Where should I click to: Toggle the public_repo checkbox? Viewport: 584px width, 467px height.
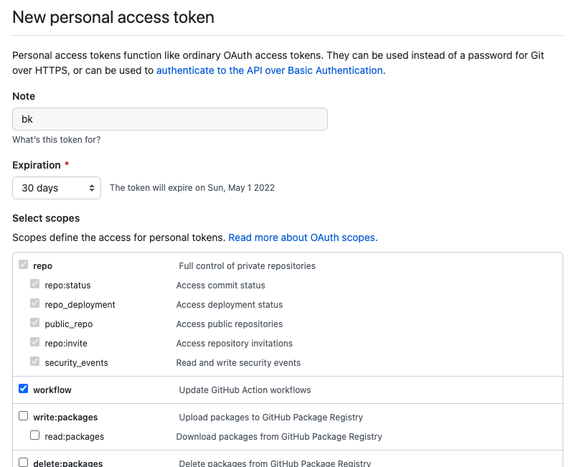[x=34, y=323]
